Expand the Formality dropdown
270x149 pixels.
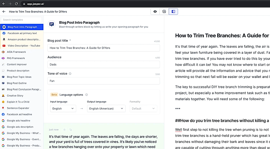(x=143, y=109)
